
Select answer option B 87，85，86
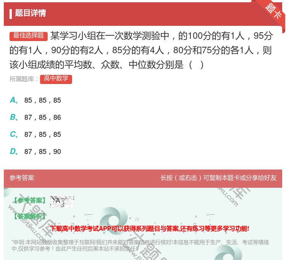tap(35, 117)
